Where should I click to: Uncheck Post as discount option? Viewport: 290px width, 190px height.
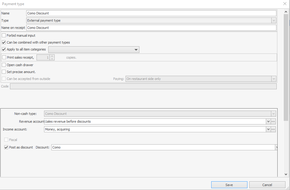tap(6, 147)
